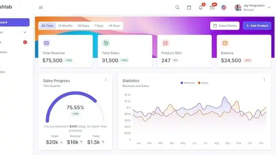Click the $20k Target value
The height and width of the screenshot is (155, 276).
(52, 142)
